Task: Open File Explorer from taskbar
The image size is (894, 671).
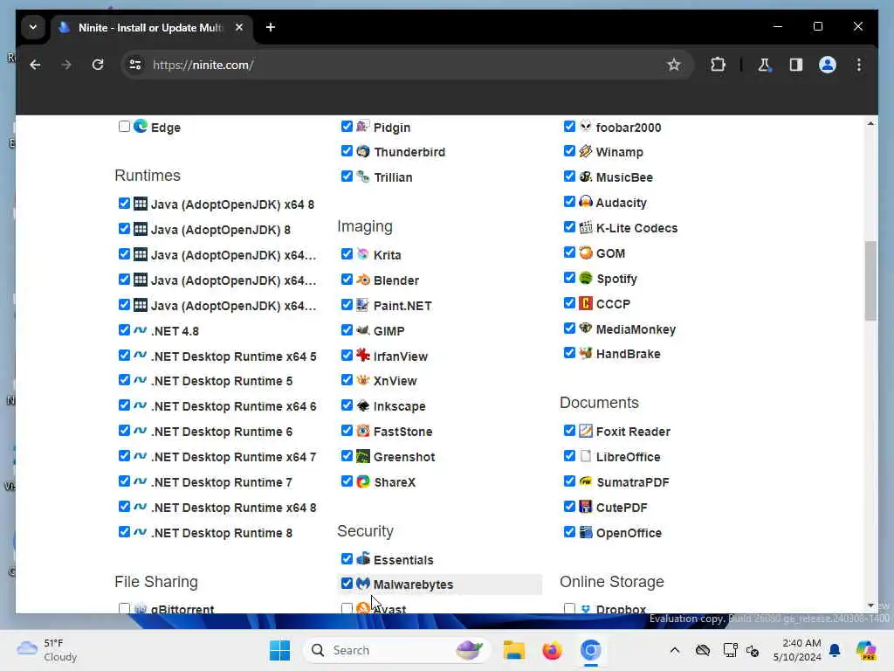Action: [x=513, y=650]
